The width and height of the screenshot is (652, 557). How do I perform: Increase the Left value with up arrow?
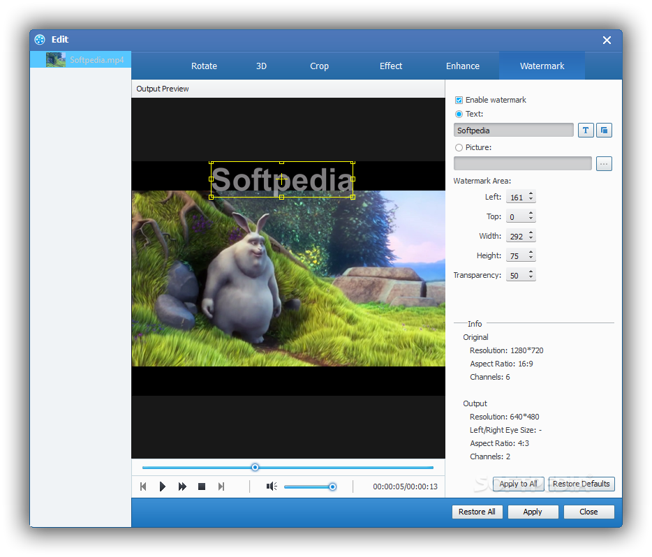click(531, 194)
